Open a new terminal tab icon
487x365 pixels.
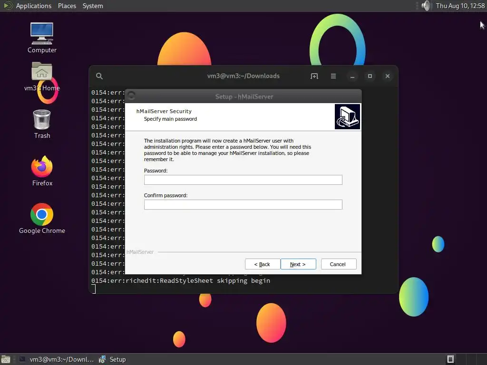[314, 76]
